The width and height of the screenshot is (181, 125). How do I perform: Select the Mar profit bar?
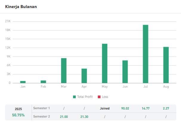point(64,71)
